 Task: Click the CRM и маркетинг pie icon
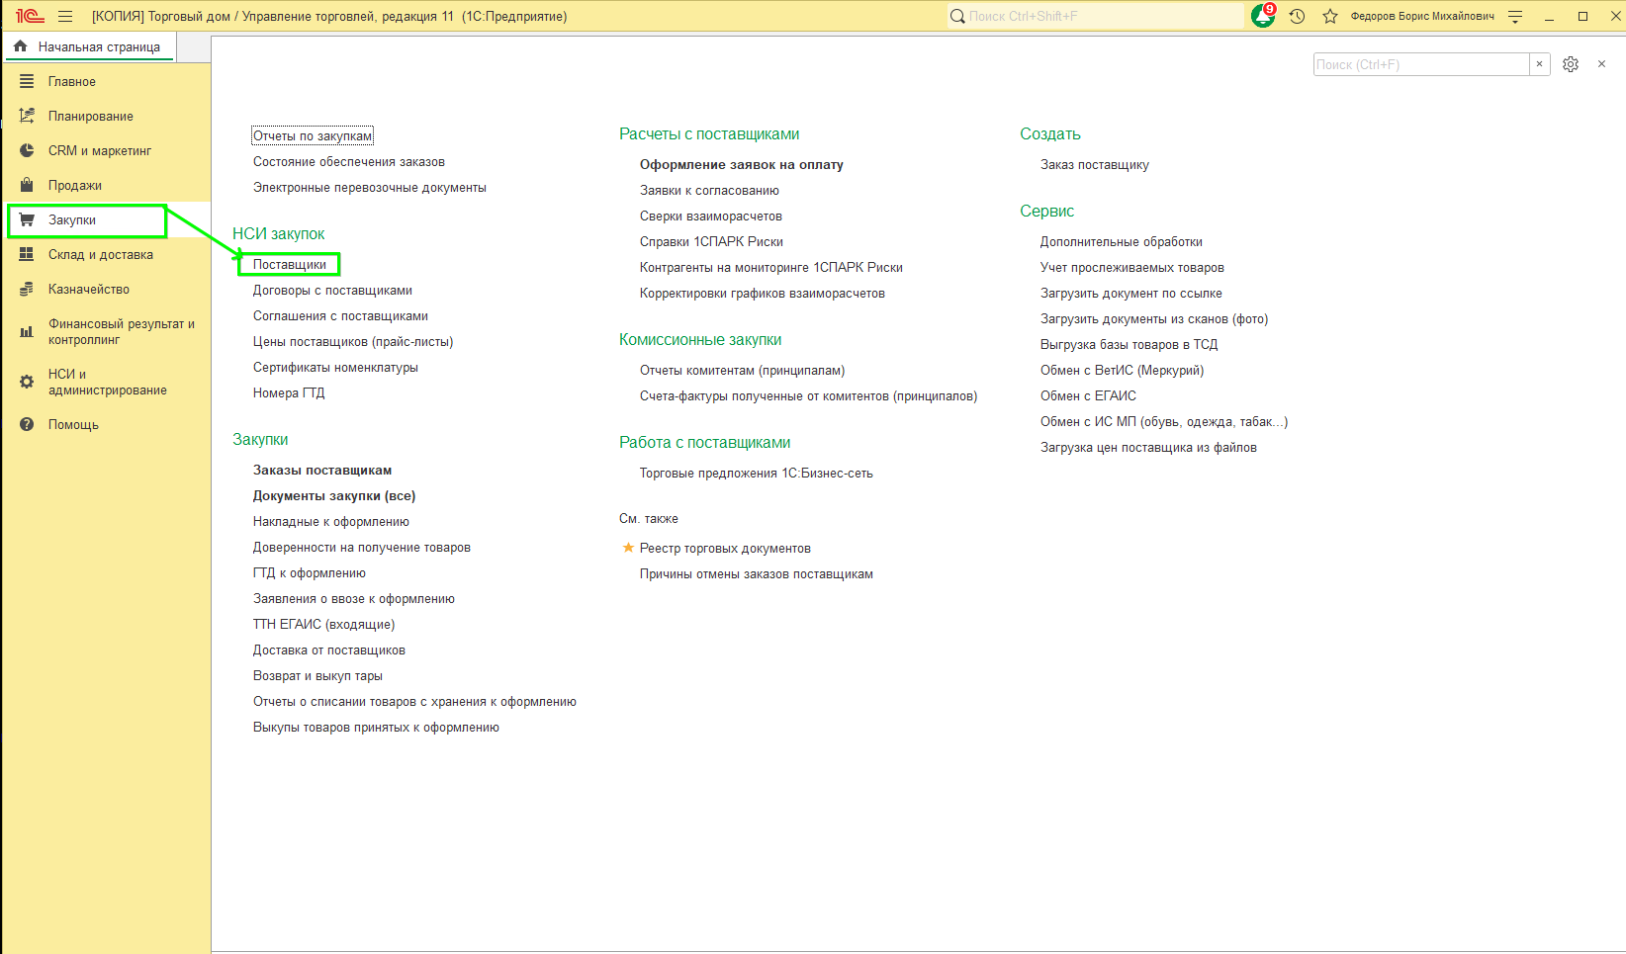(x=27, y=151)
